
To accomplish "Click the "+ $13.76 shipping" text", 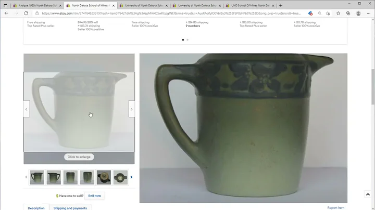I will tap(89, 26).
